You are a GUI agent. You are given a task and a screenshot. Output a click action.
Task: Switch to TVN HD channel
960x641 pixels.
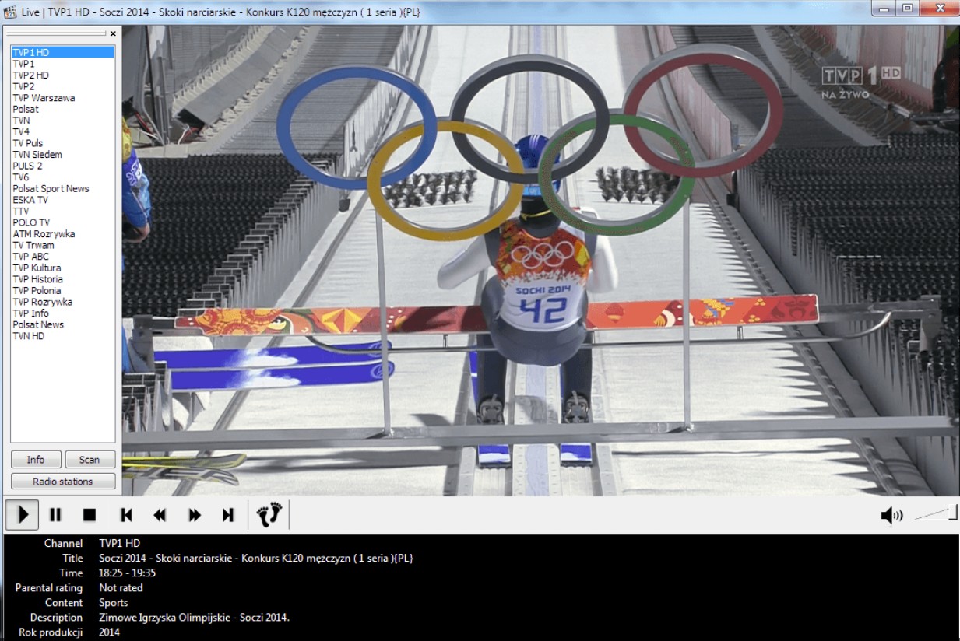[x=28, y=336]
